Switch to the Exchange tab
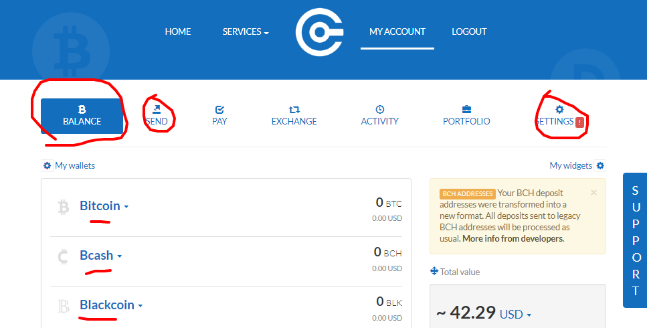This screenshot has width=647, height=328. click(294, 116)
